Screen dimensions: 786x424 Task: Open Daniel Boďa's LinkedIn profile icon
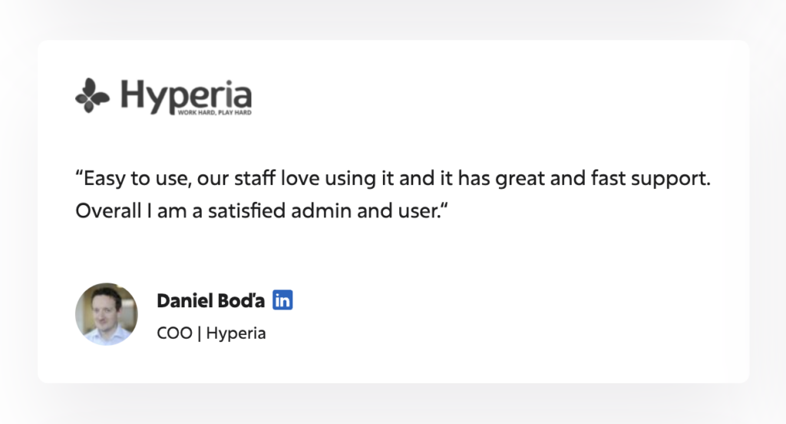pos(282,300)
